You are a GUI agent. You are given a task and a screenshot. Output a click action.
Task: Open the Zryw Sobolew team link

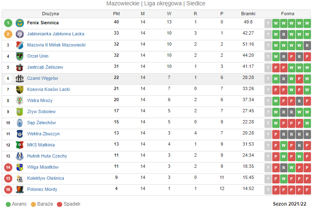coord(41,112)
